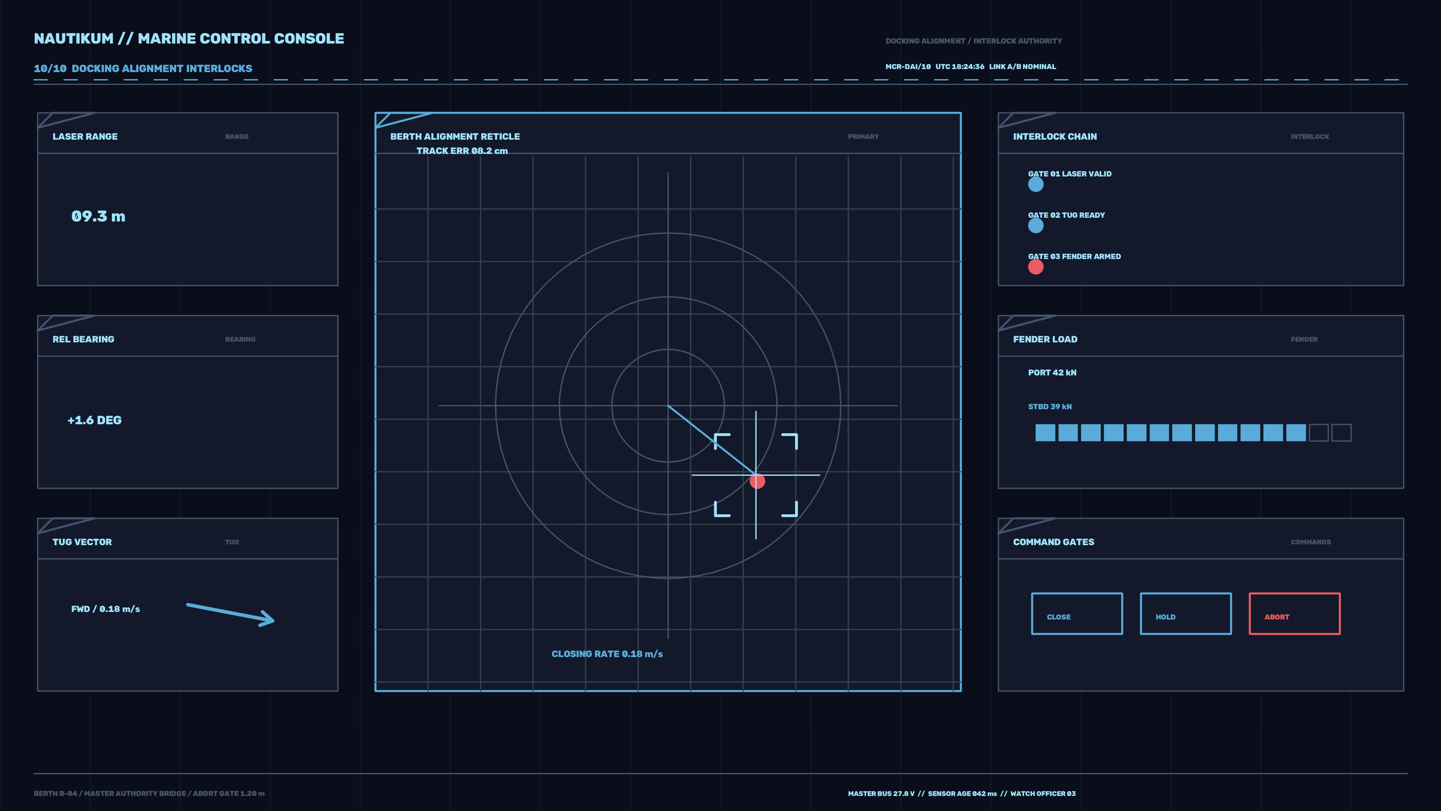This screenshot has height=811, width=1441.
Task: Click the BEARING tag in bearing panel
Action: click(x=240, y=339)
